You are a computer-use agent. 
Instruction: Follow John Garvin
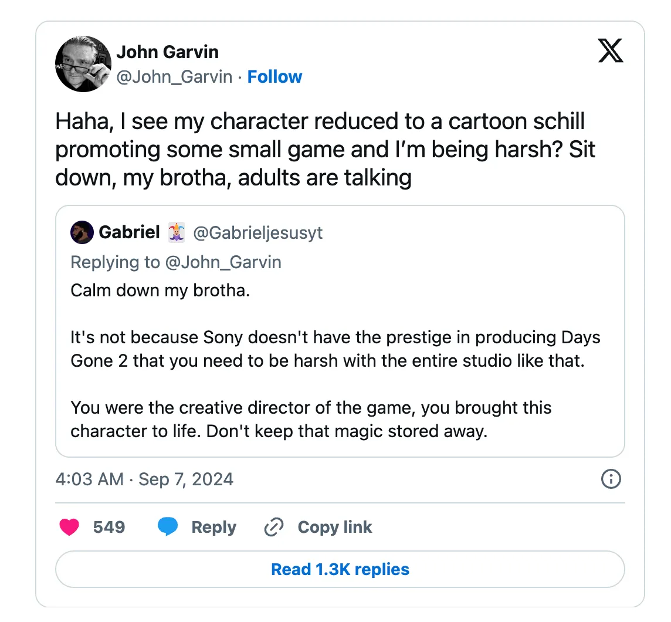pyautogui.click(x=274, y=77)
